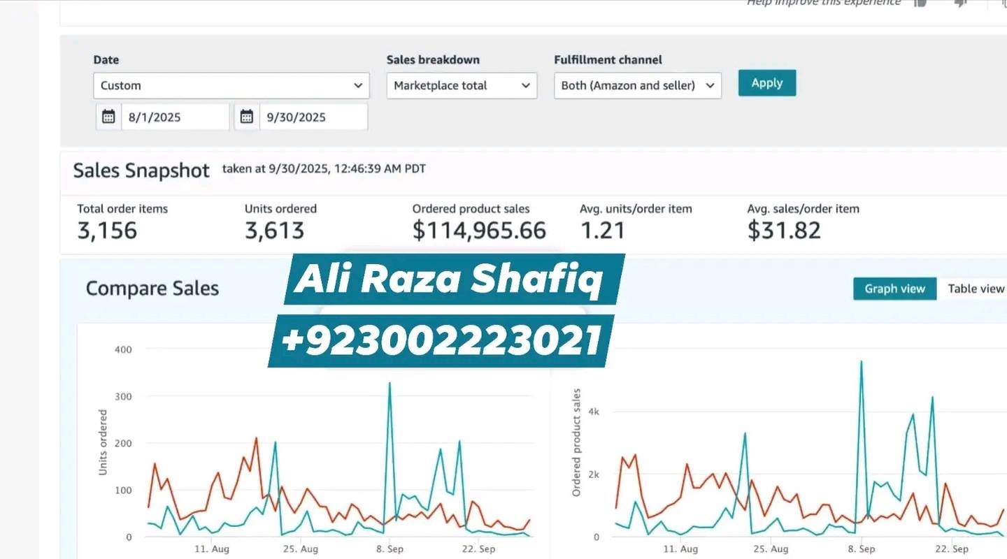
Task: Edit the end date field 9/30/2025
Action: point(314,117)
